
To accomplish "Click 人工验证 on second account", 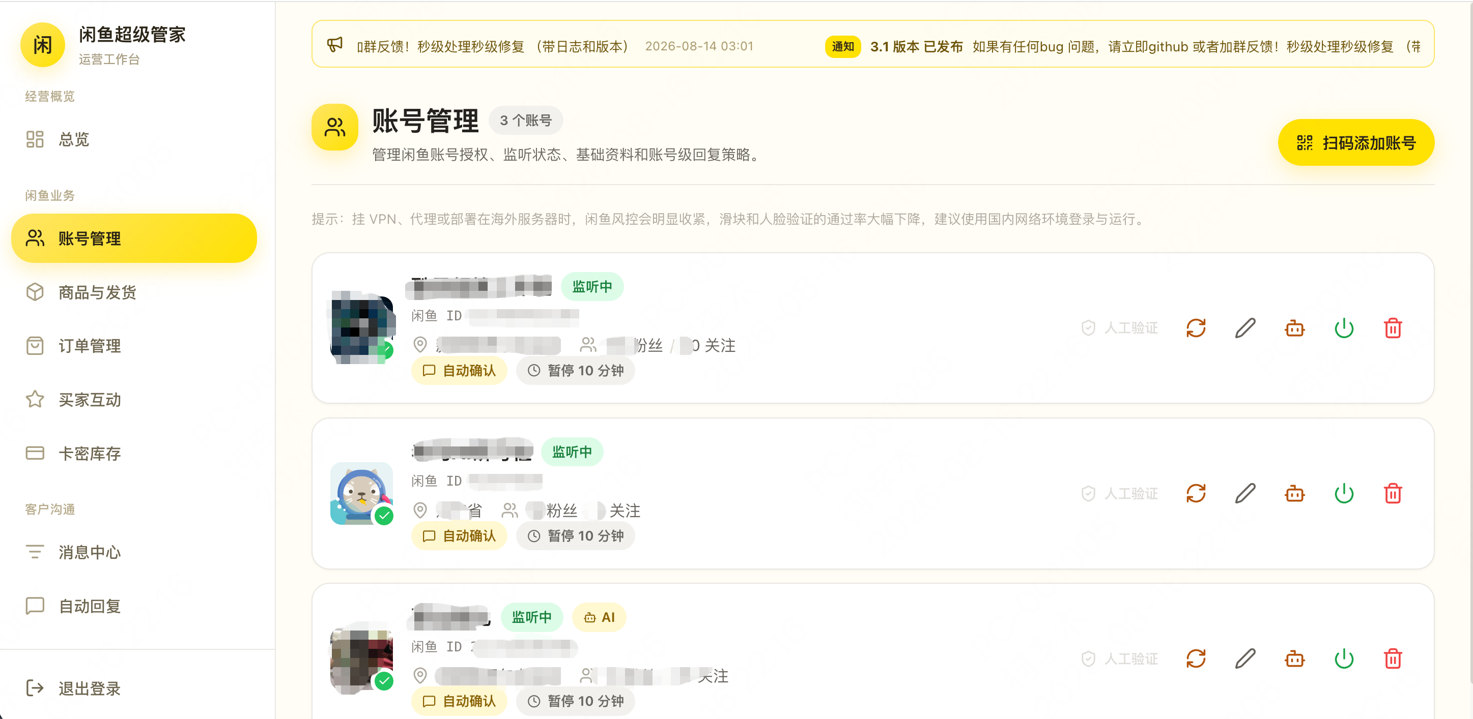I will point(1120,493).
